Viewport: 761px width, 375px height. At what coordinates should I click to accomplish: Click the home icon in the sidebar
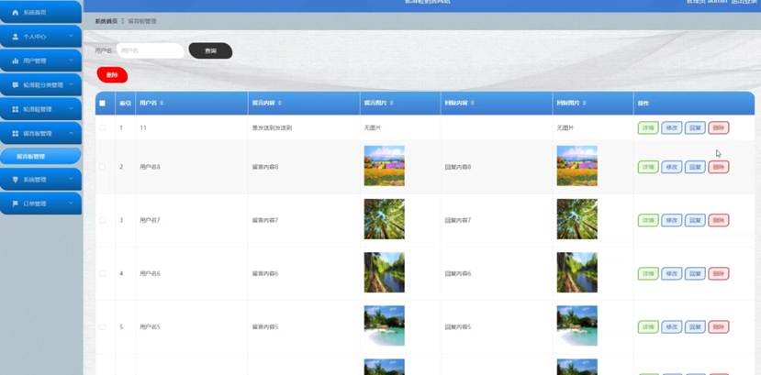coord(15,12)
